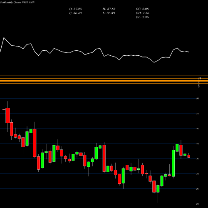Click the 'OC: 2.08' reading
The height and width of the screenshot is (208, 208).
pos(142,9)
